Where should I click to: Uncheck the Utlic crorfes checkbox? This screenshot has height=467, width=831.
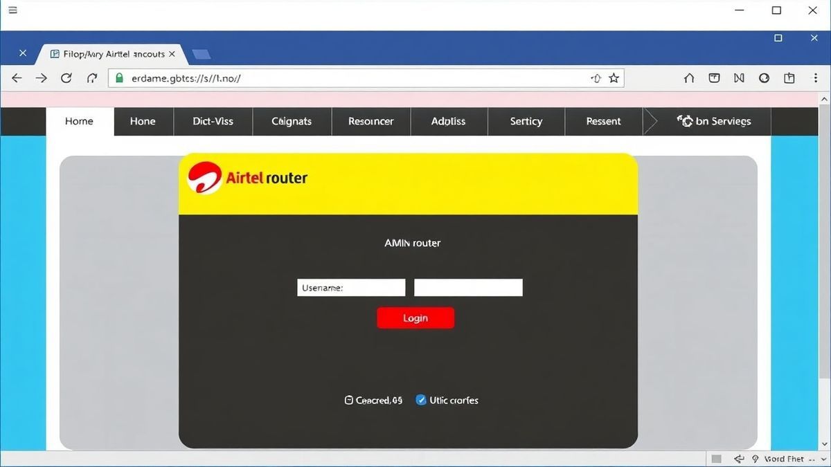[421, 400]
